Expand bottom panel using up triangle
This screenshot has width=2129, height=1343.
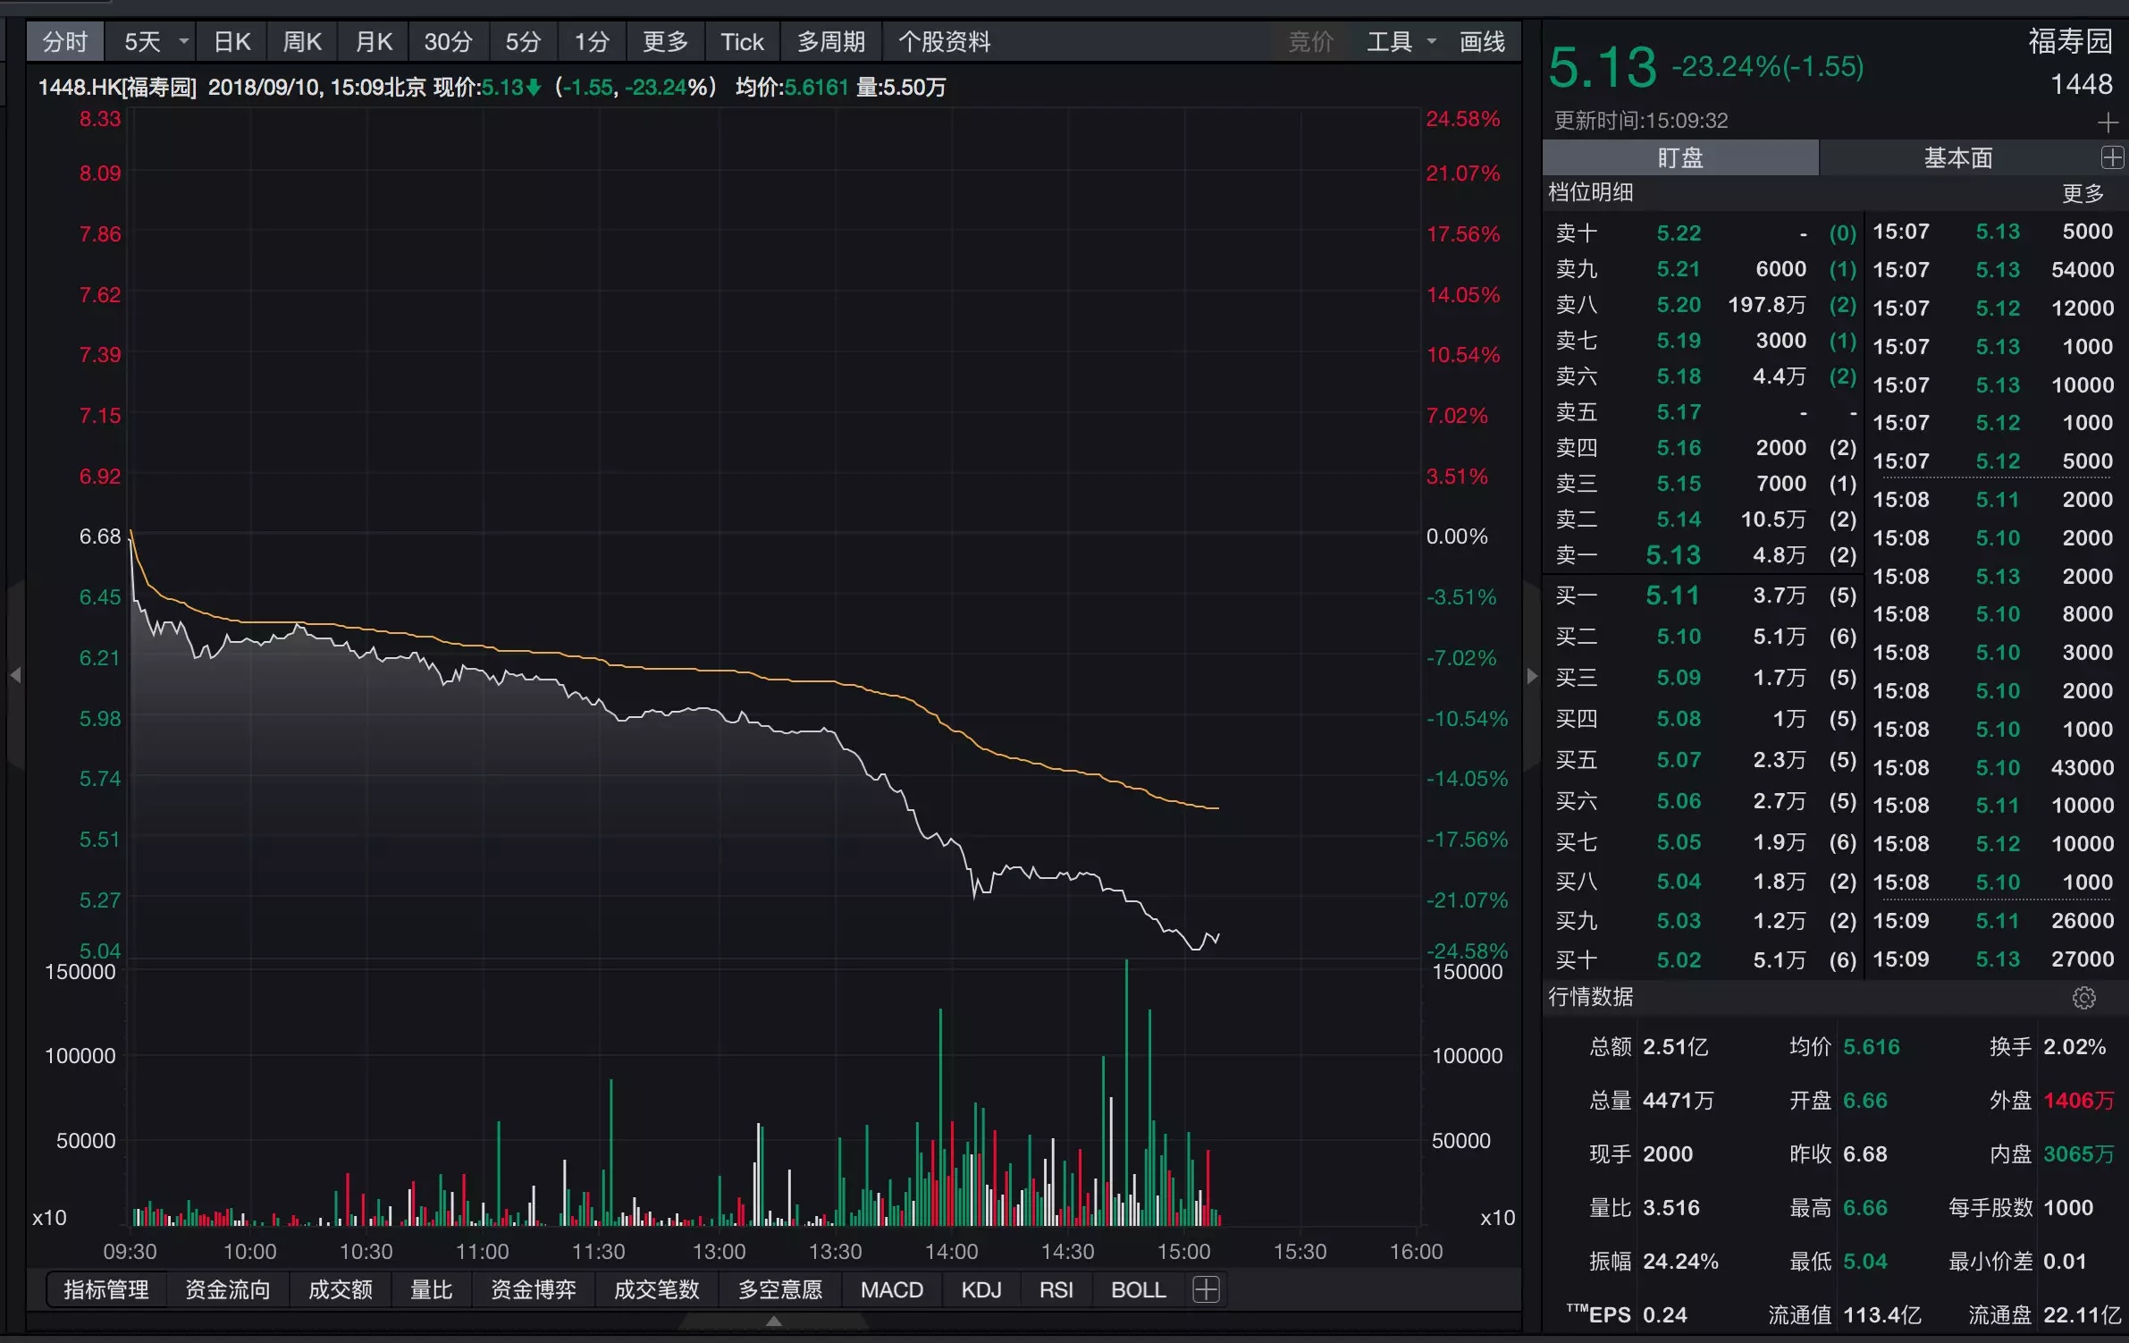point(774,1321)
